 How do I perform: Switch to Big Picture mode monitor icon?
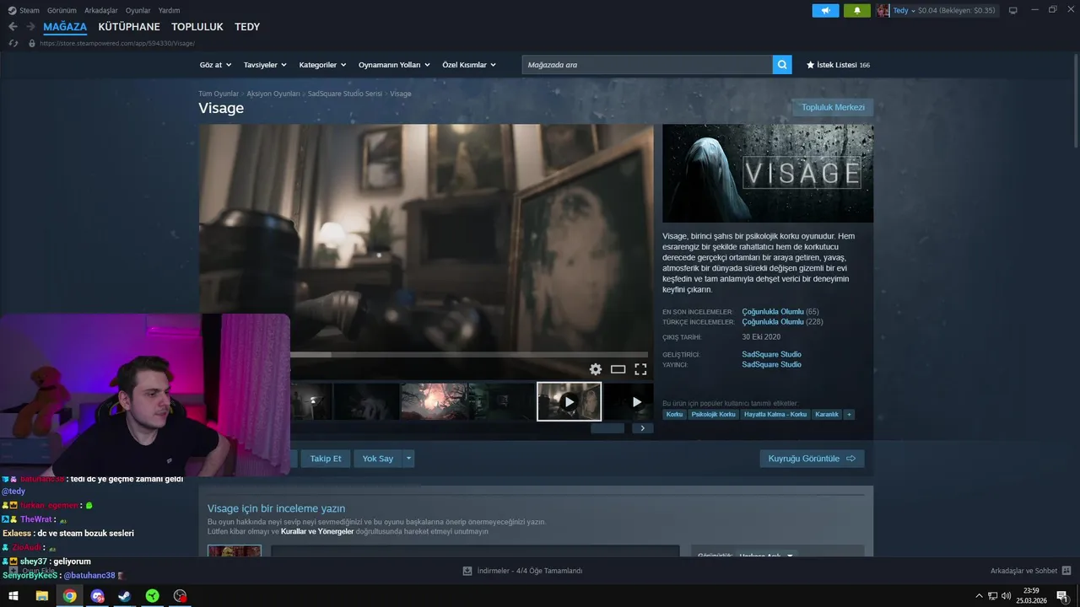(x=1012, y=10)
